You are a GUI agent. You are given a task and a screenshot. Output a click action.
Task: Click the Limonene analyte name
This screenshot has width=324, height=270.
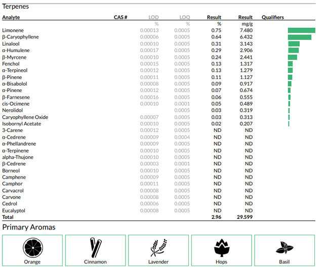pyautogui.click(x=13, y=30)
